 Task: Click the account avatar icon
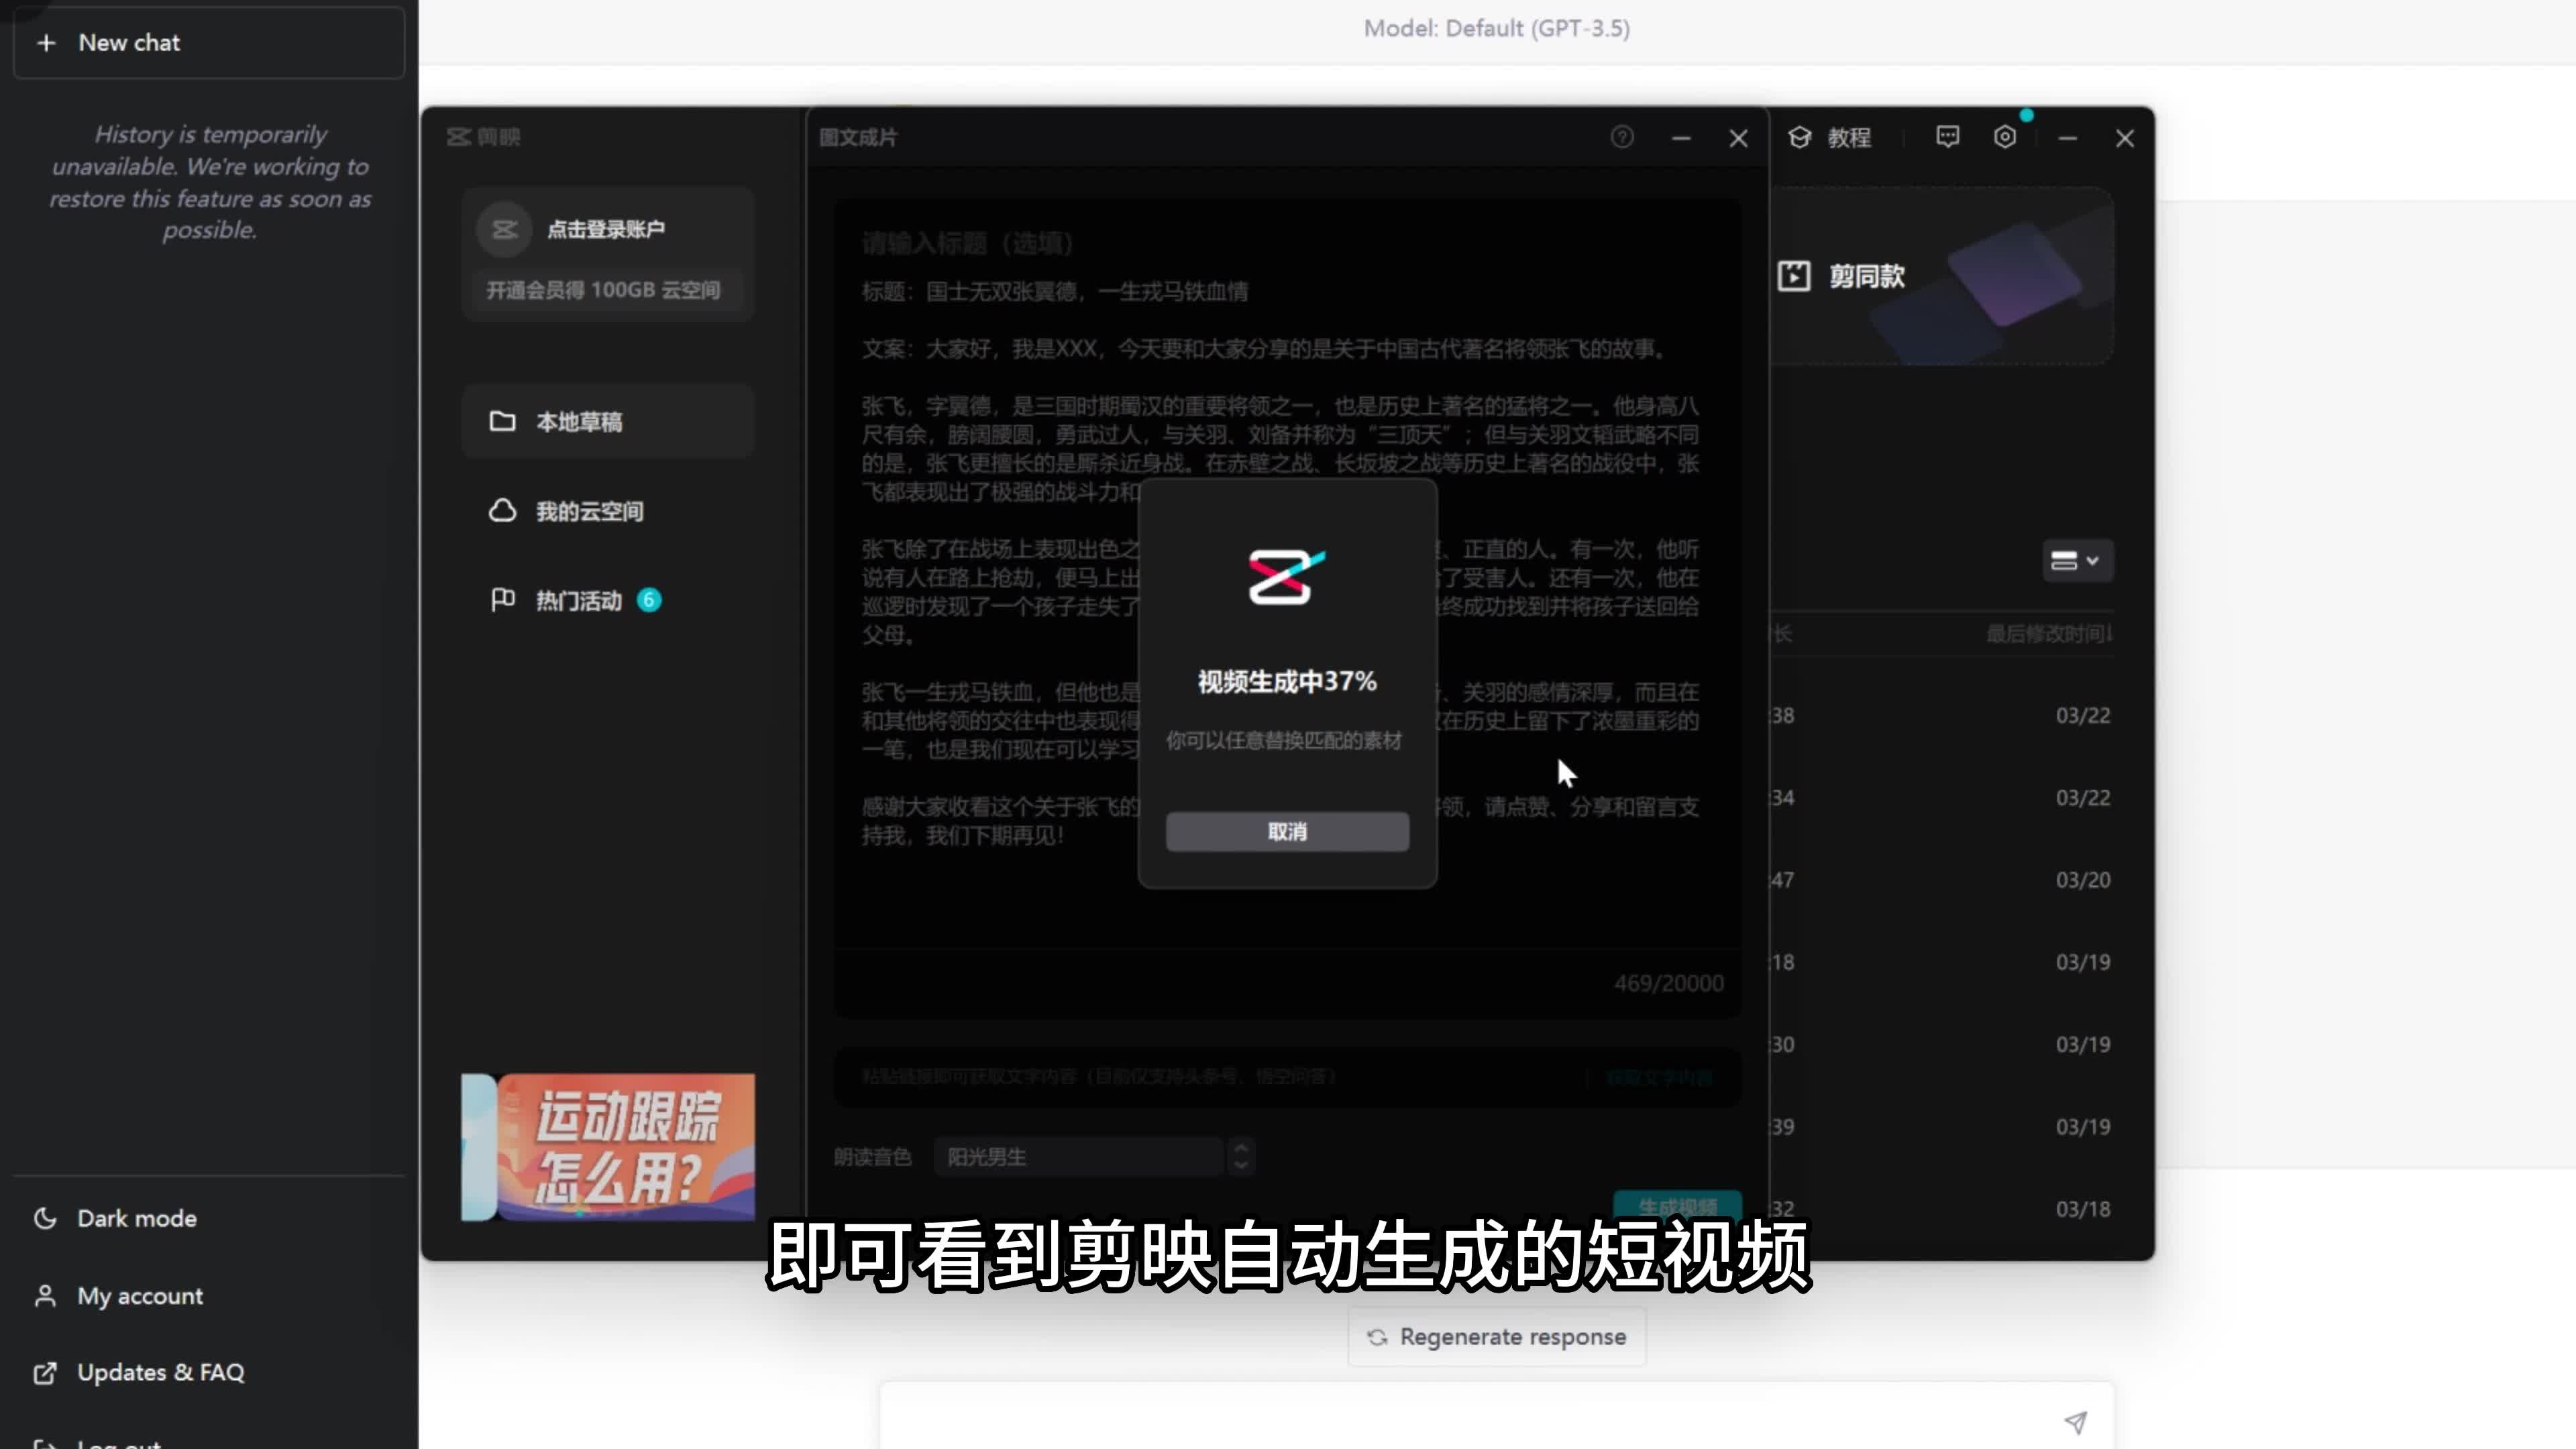504,229
